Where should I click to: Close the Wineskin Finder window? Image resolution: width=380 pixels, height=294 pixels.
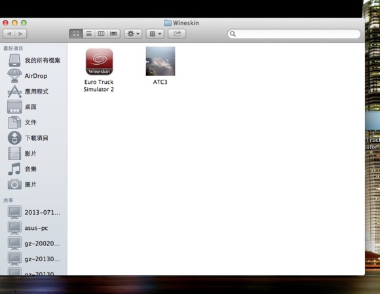pos(6,23)
